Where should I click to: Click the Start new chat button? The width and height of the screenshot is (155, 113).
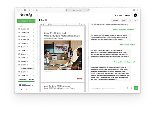click(26, 21)
